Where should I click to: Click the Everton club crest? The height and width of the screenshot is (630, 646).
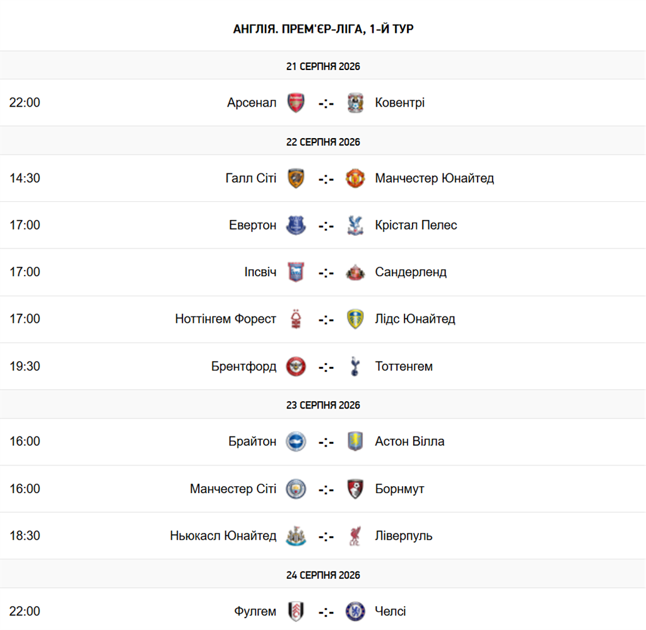(x=296, y=225)
